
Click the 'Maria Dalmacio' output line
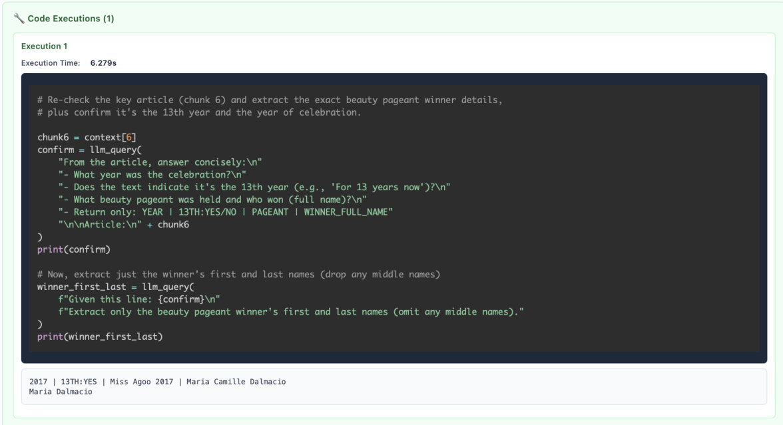[61, 391]
